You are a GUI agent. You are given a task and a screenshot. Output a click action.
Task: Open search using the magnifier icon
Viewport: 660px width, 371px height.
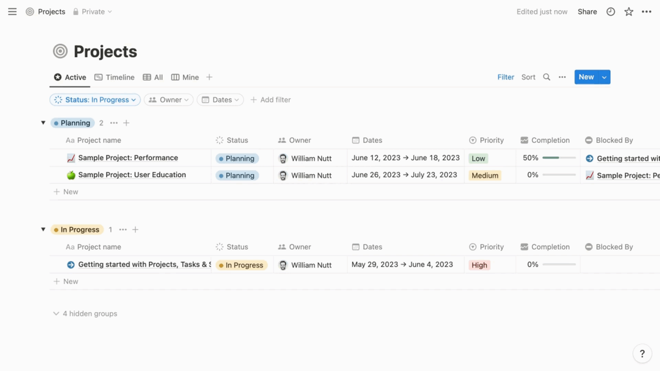coord(546,77)
